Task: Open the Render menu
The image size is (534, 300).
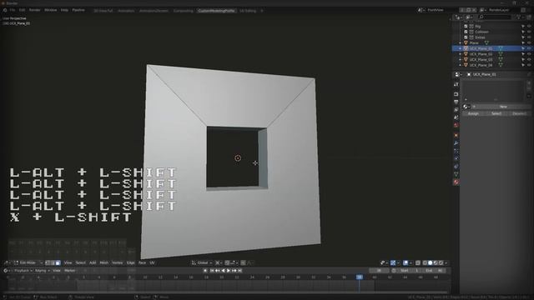Action: (x=34, y=10)
